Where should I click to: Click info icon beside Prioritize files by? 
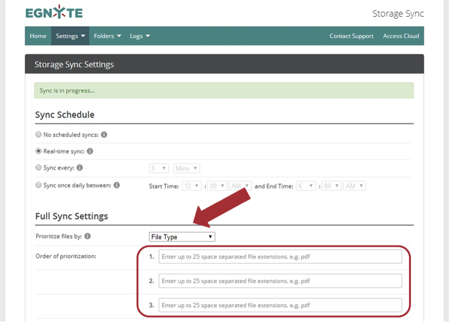point(87,236)
